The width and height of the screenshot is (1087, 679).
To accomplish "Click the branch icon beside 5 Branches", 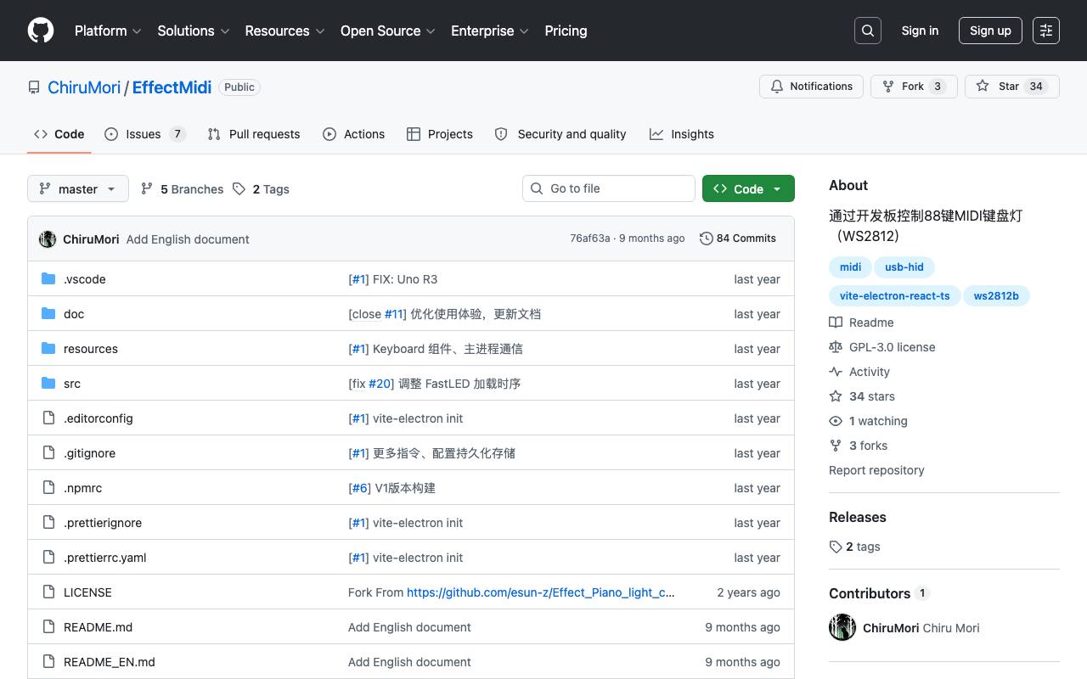I will pos(147,189).
